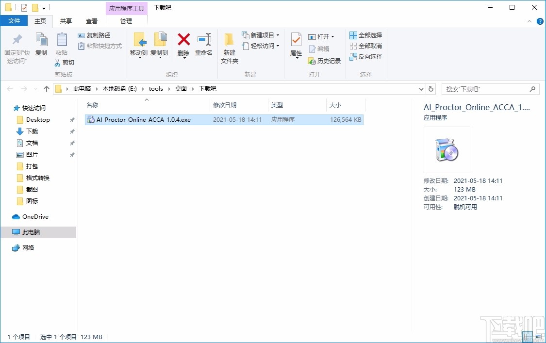Image resolution: width=546 pixels, height=343 pixels.
Task: Open the 文件 menu
Action: click(x=15, y=21)
